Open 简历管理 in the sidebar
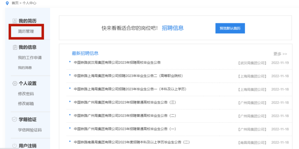The width and height of the screenshot is (299, 149). [x=26, y=32]
